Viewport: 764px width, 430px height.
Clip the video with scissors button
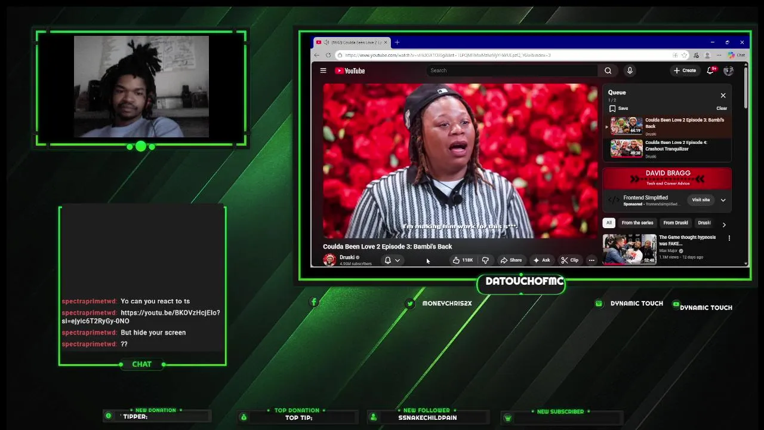tap(569, 260)
